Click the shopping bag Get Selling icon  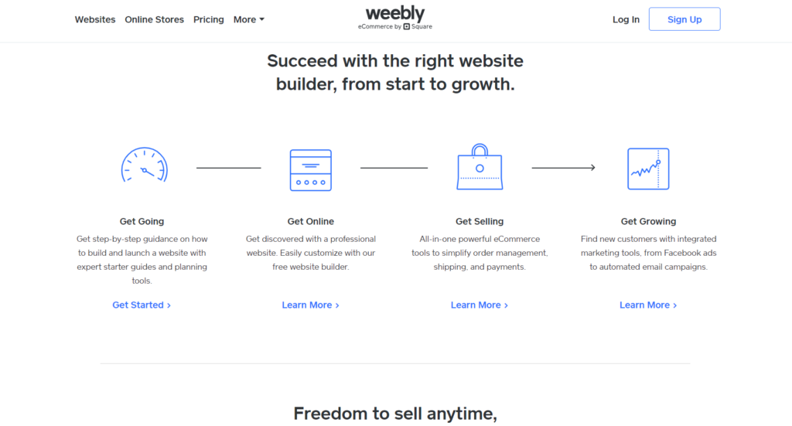[x=480, y=167]
